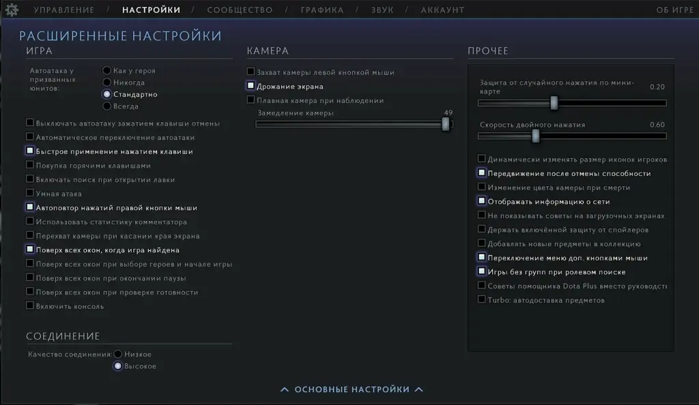The image size is (699, 405).
Task: Toggle the Умная атака checkbox
Action: [30, 193]
